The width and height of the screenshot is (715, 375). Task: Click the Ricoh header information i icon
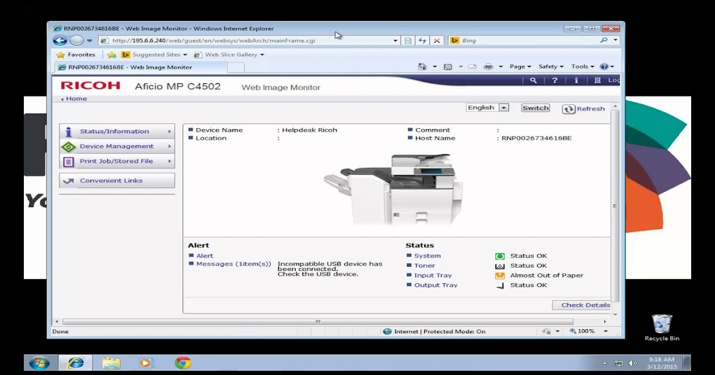(x=576, y=80)
